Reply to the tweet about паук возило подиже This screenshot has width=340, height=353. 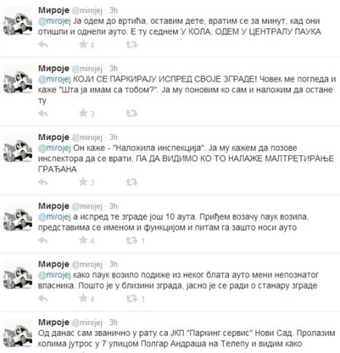(43, 299)
